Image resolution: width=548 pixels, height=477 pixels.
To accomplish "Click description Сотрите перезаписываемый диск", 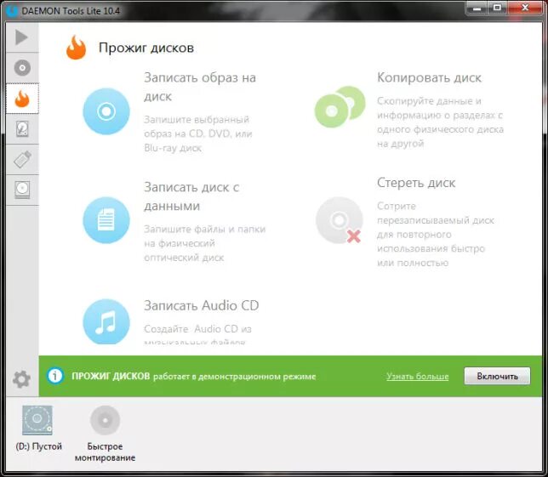I will [436, 235].
